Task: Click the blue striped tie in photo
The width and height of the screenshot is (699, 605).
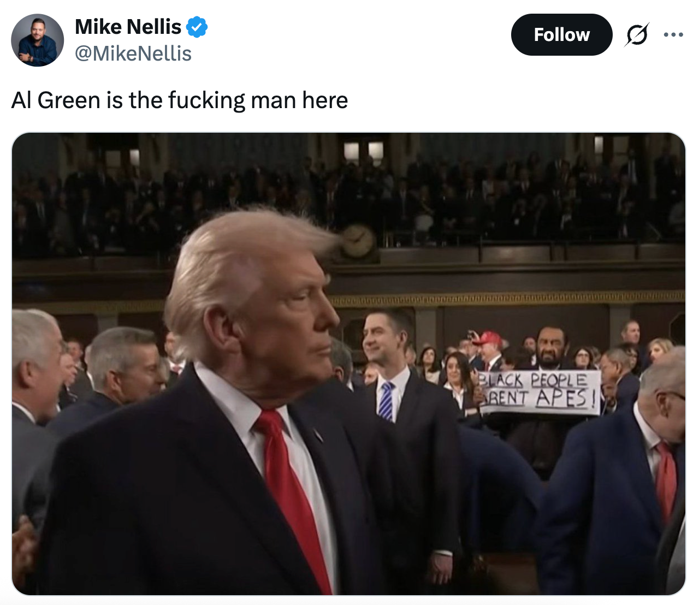Action: [x=386, y=401]
